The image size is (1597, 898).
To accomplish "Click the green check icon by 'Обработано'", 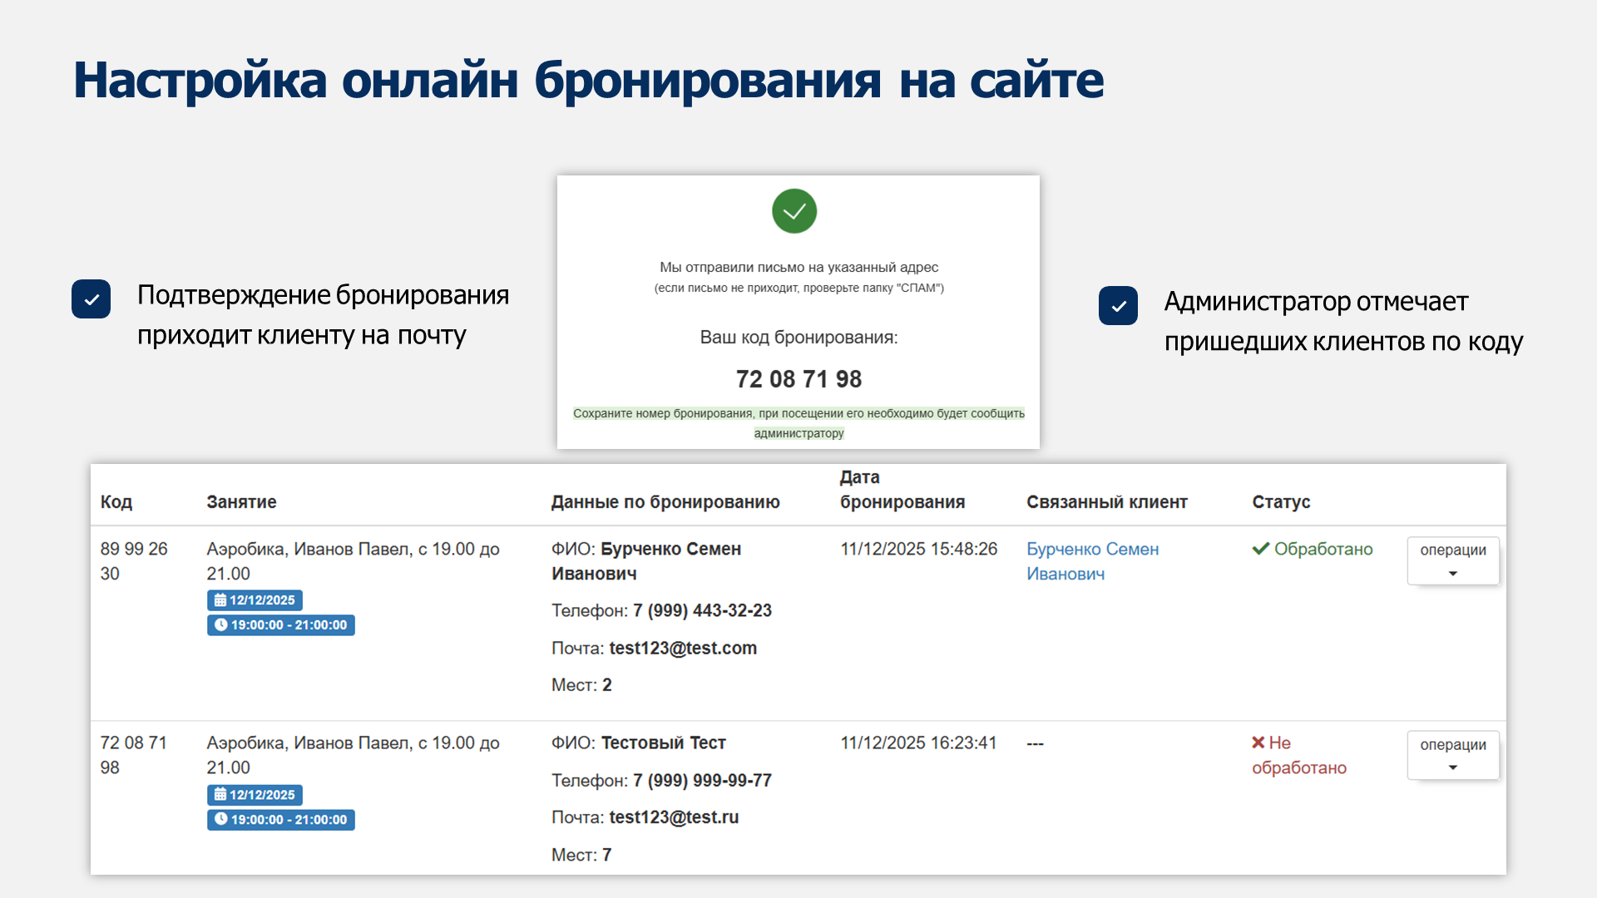I will pyautogui.click(x=1261, y=549).
